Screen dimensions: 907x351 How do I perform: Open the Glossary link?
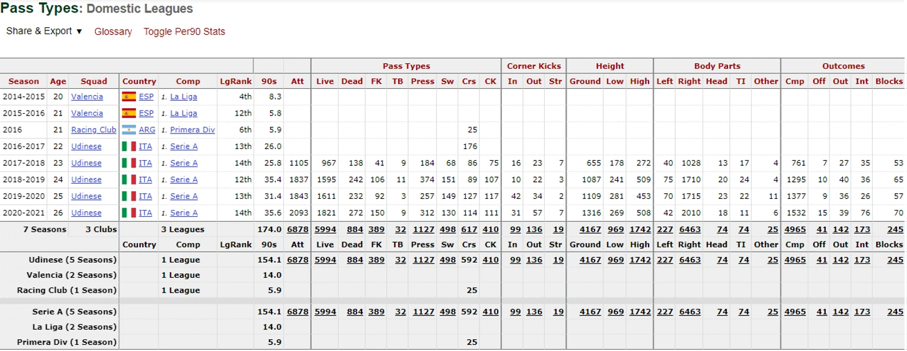tap(113, 32)
